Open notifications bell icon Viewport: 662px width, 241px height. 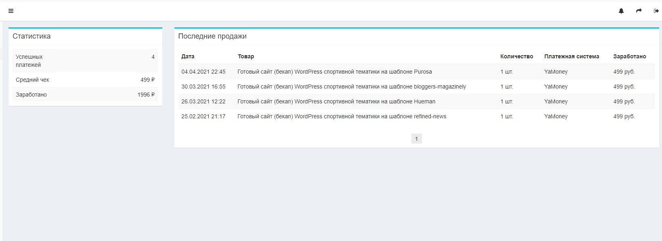(x=621, y=11)
